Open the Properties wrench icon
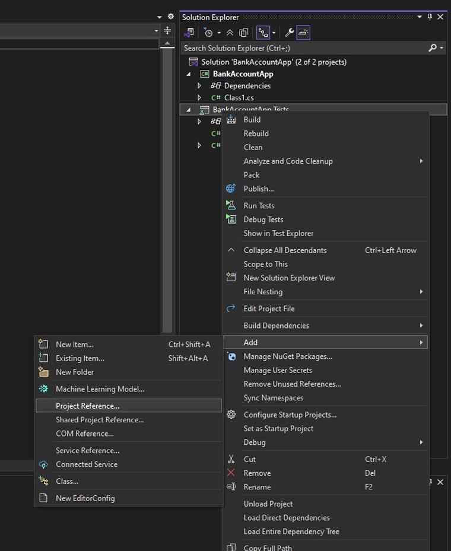This screenshot has width=451, height=551. tap(289, 33)
